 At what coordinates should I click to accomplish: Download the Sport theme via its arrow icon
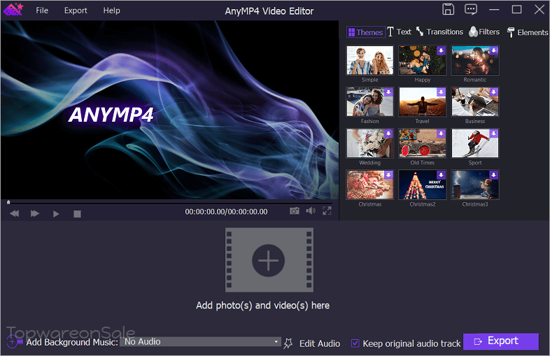(493, 134)
